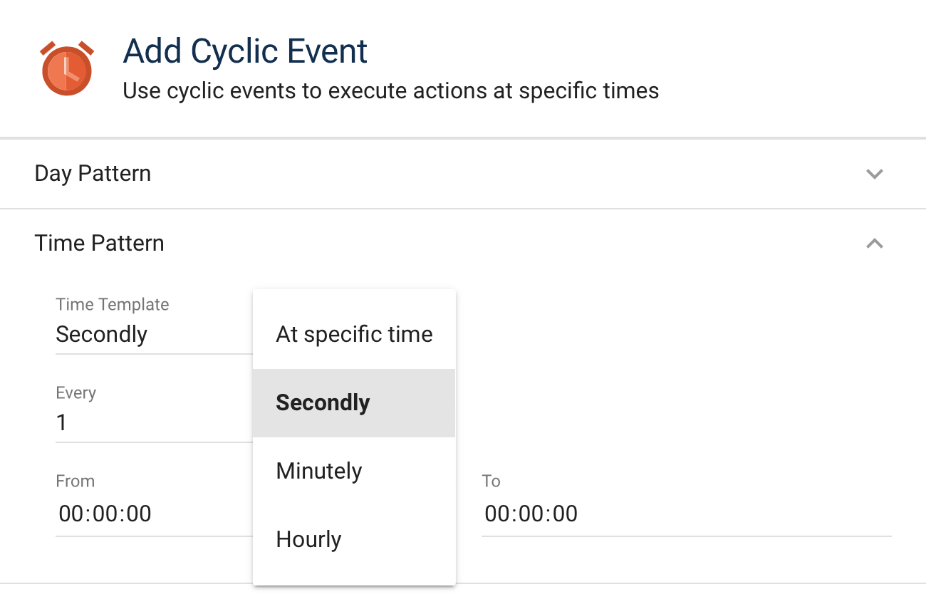
Task: Click the Add Cyclic Event title
Action: [x=245, y=51]
